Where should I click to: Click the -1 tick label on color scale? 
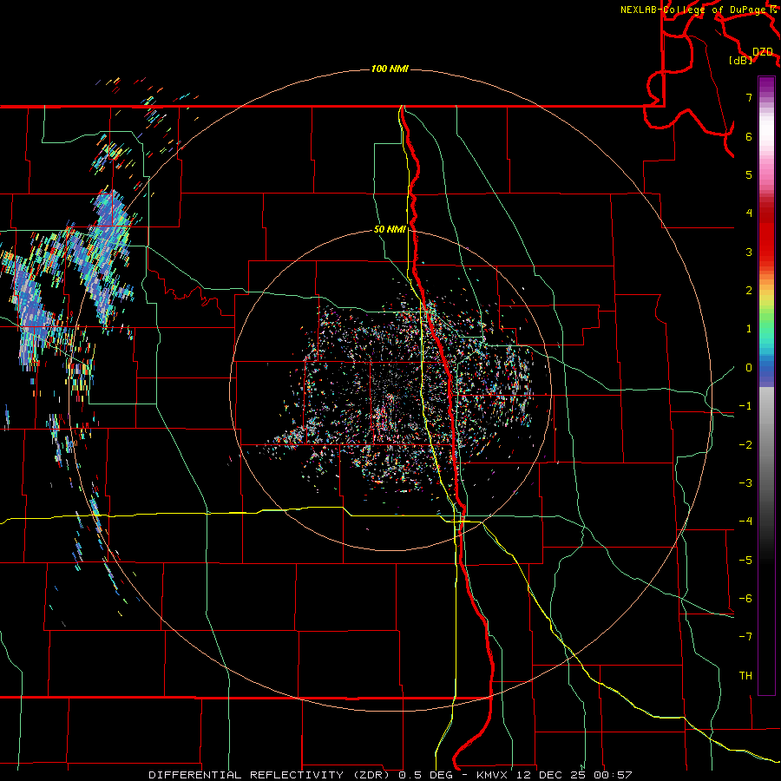tap(745, 406)
